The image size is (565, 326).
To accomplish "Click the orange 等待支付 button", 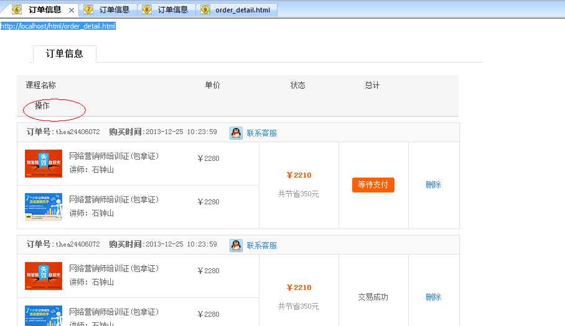I will (x=373, y=185).
